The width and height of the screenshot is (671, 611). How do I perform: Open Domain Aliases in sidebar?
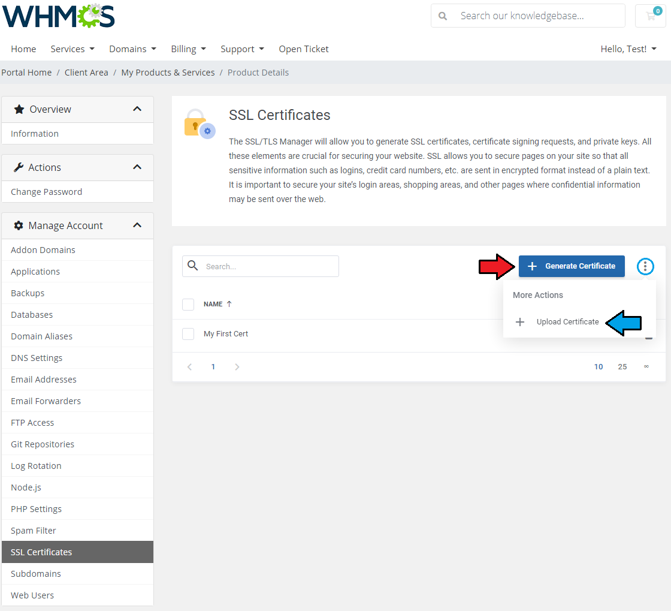coord(77,336)
